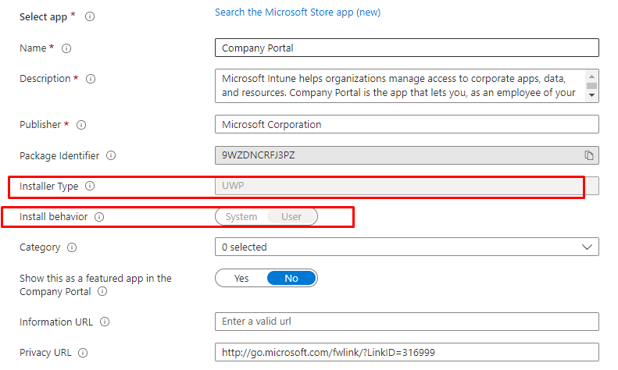This screenshot has height=370, width=618.
Task: Click the info icon next to Name
Action: click(66, 48)
